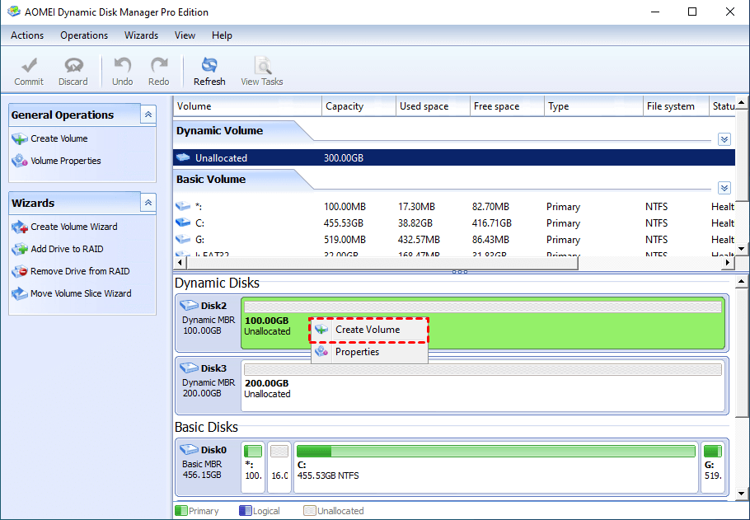Click Remove Drive from RAID link
This screenshot has width=750, height=520.
(x=81, y=271)
